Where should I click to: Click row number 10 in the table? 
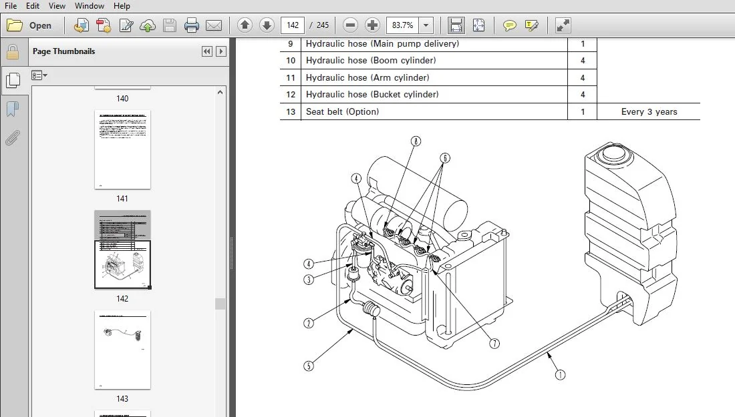(291, 60)
